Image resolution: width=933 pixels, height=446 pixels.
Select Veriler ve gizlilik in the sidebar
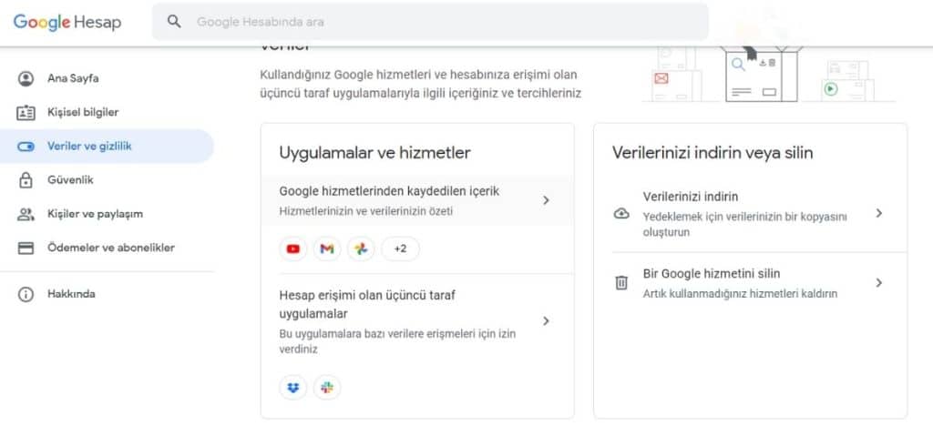(108, 147)
